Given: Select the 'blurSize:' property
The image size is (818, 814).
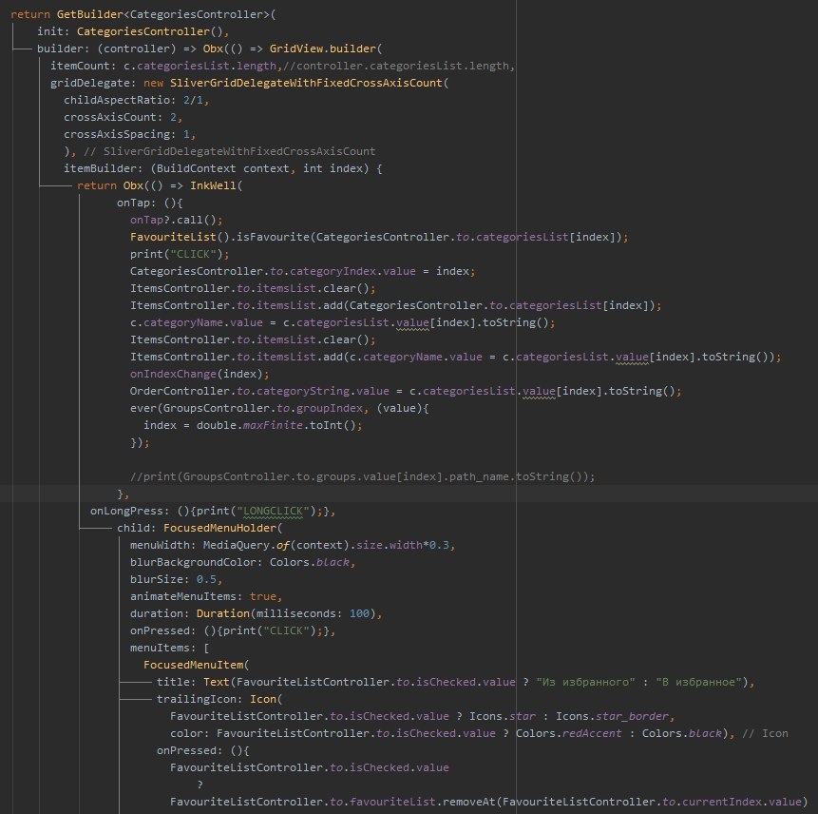Looking at the screenshot, I should (160, 579).
